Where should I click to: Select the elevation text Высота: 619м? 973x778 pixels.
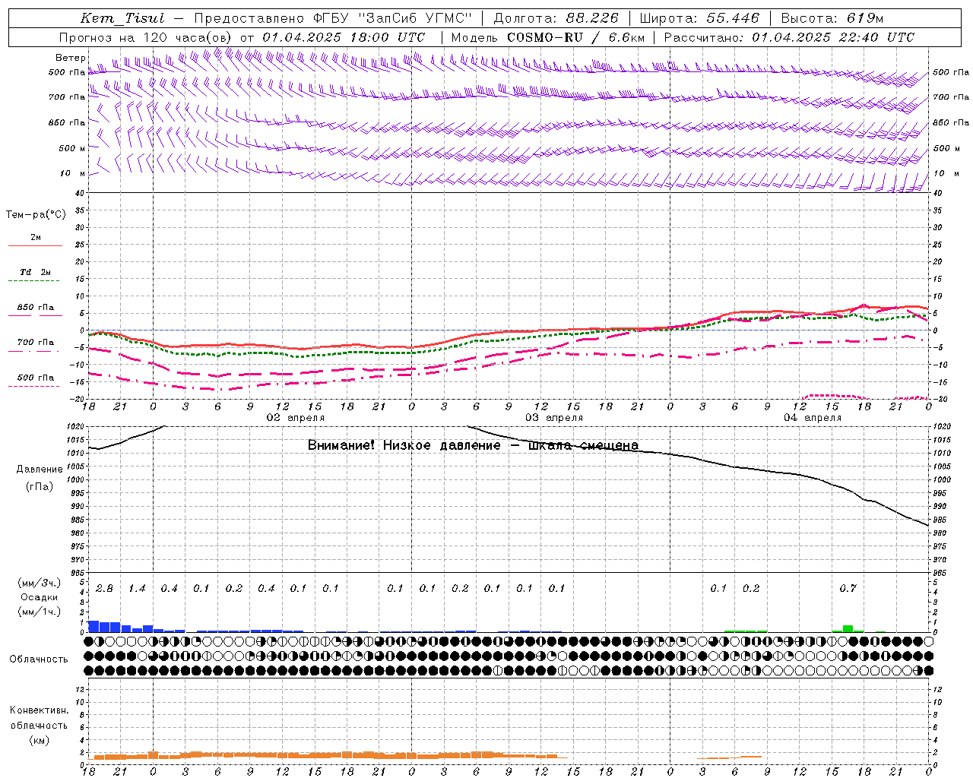point(832,18)
